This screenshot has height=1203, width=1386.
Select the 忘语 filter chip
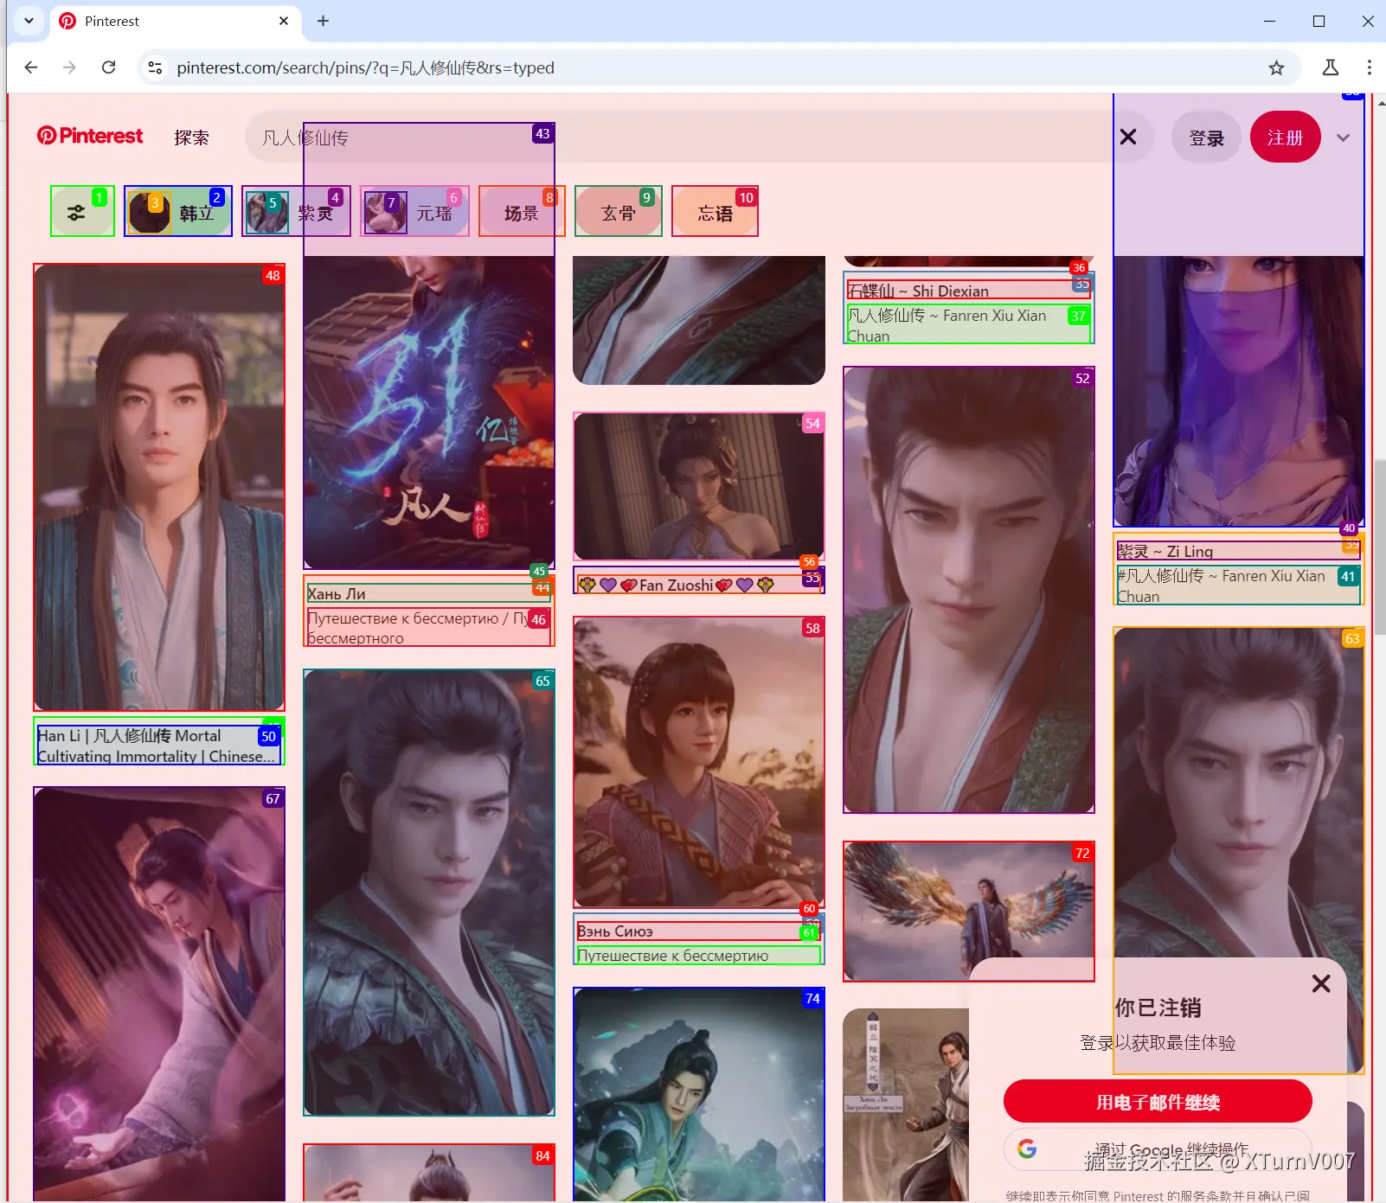715,211
